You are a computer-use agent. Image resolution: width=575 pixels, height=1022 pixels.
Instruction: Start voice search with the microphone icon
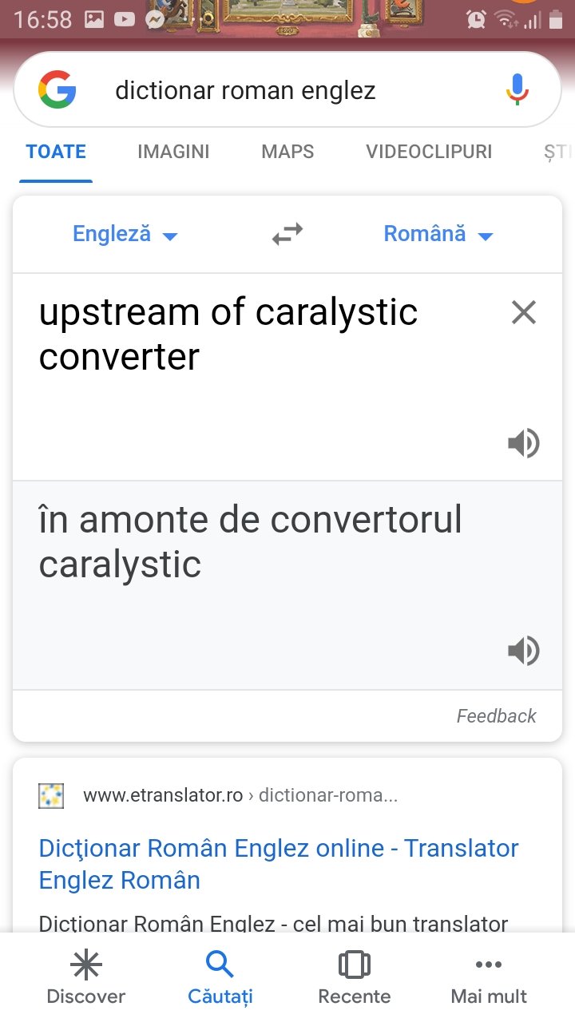517,89
